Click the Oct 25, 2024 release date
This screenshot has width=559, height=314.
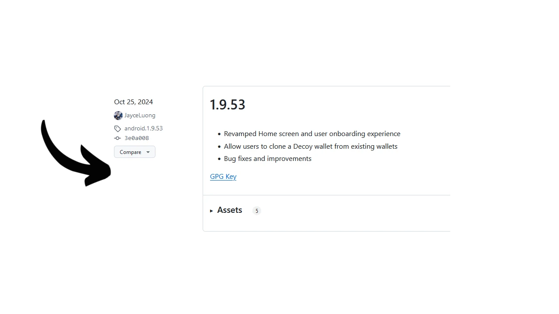134,102
